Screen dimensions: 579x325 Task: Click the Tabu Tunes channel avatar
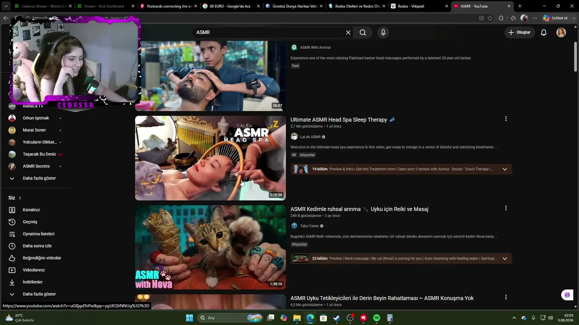click(294, 226)
